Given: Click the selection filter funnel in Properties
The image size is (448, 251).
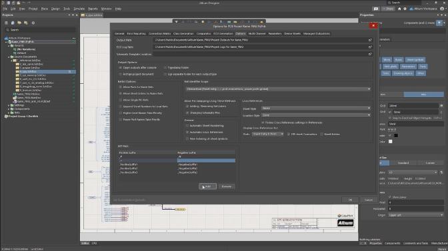Looking at the screenshot, I should click(439, 23).
